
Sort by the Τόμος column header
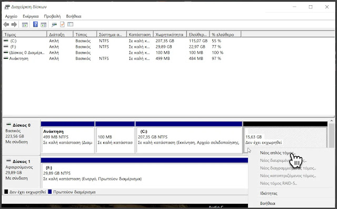point(25,34)
